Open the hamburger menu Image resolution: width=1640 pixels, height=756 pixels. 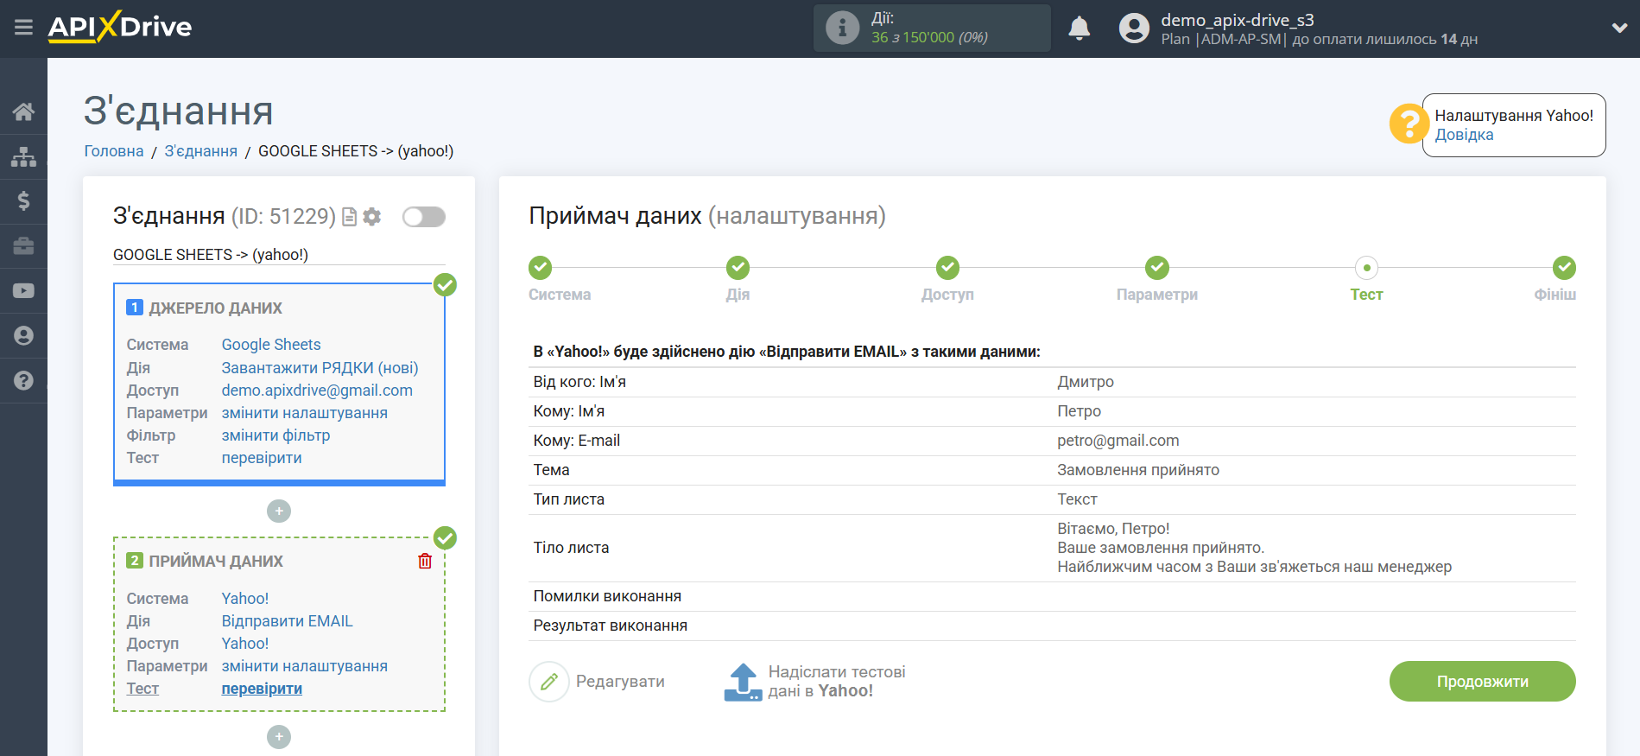(x=23, y=28)
